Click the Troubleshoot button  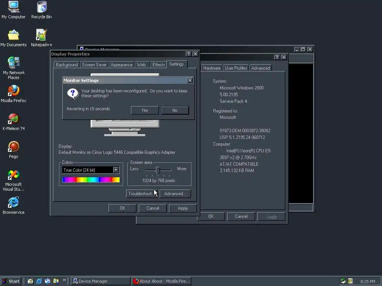point(141,194)
